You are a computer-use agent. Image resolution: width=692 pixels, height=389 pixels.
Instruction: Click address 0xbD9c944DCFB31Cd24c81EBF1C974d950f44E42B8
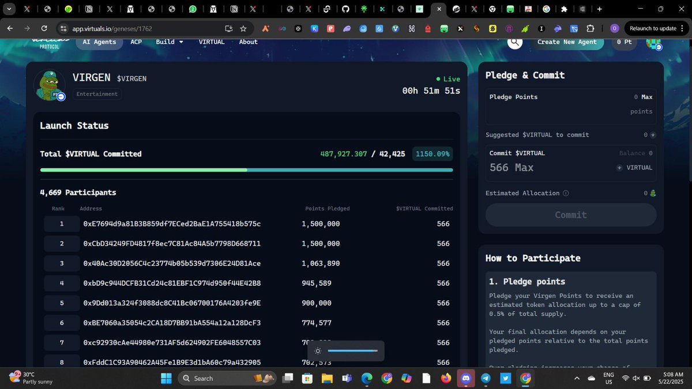pos(172,283)
